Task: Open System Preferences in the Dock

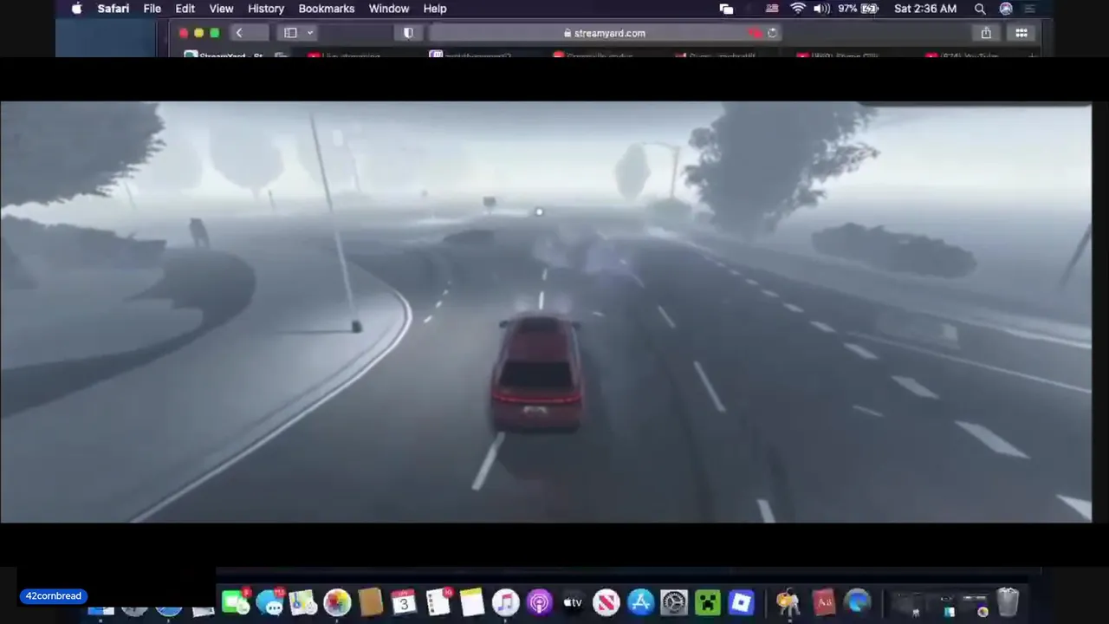Action: [674, 601]
